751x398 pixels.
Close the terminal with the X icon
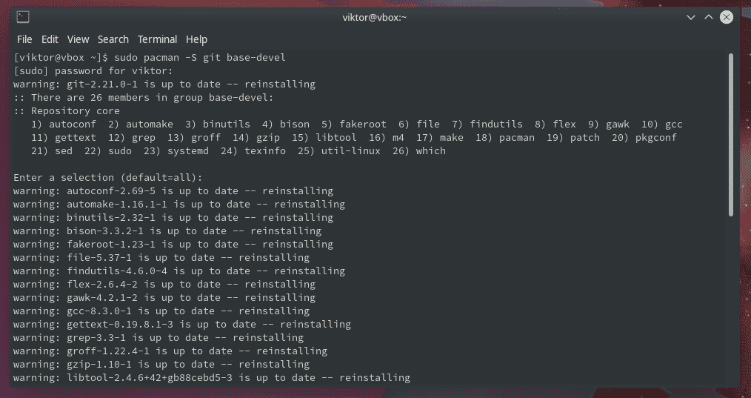[x=727, y=17]
